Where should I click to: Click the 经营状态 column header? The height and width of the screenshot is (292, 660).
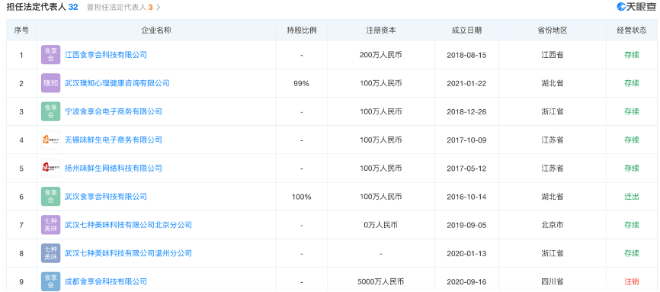[632, 30]
